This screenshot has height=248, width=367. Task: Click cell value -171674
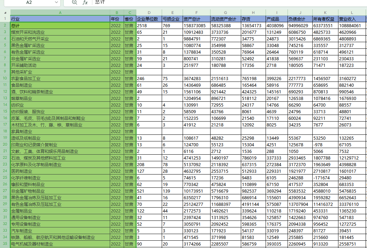click(x=325, y=178)
